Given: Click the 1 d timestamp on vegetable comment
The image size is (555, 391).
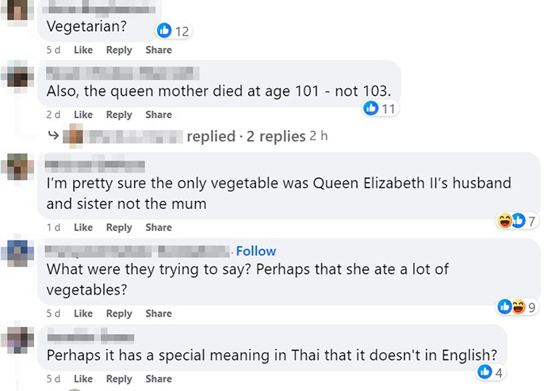Looking at the screenshot, I should (x=53, y=227).
